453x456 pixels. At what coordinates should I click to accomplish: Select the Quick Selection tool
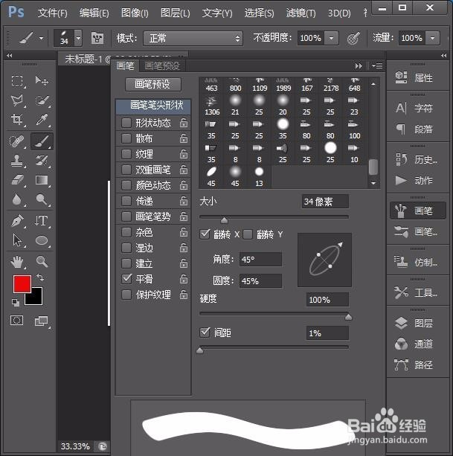42,100
